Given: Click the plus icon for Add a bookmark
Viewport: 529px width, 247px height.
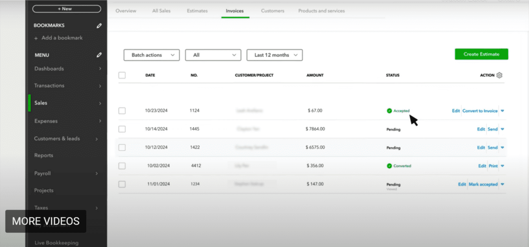Looking at the screenshot, I should point(36,38).
